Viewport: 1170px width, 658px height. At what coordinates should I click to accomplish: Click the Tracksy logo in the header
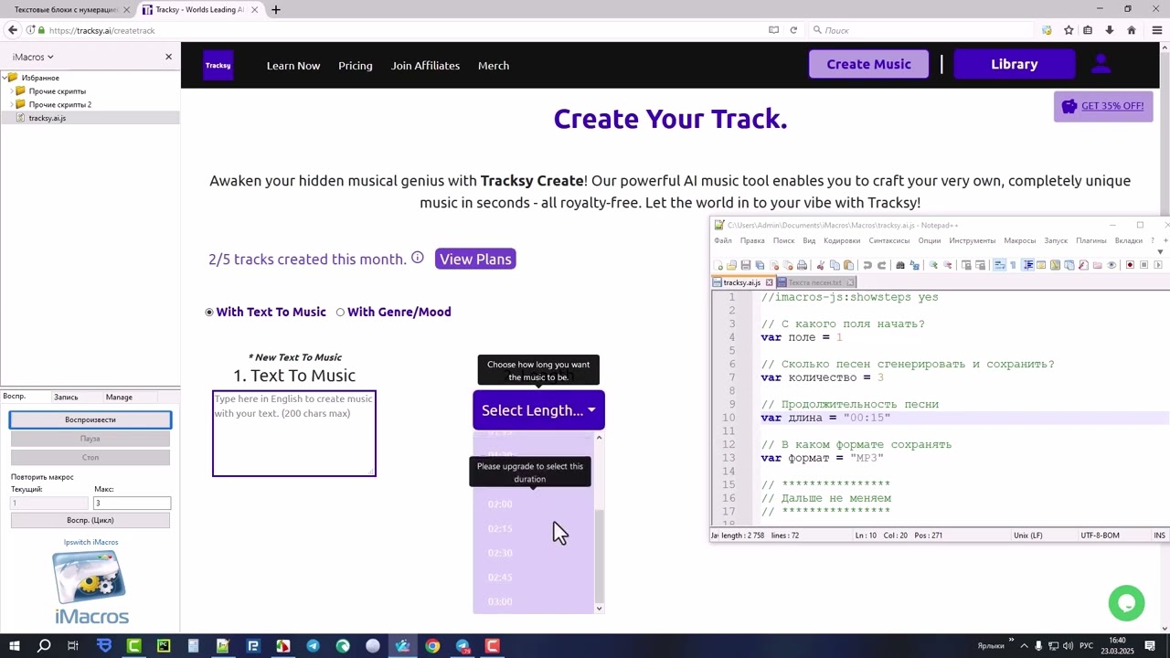(218, 65)
